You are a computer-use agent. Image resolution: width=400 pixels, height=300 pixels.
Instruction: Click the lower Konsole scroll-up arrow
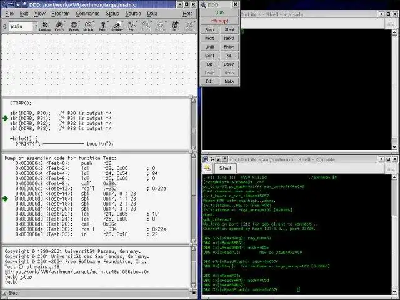394,177
